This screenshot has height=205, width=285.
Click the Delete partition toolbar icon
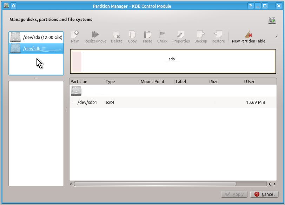tap(117, 34)
